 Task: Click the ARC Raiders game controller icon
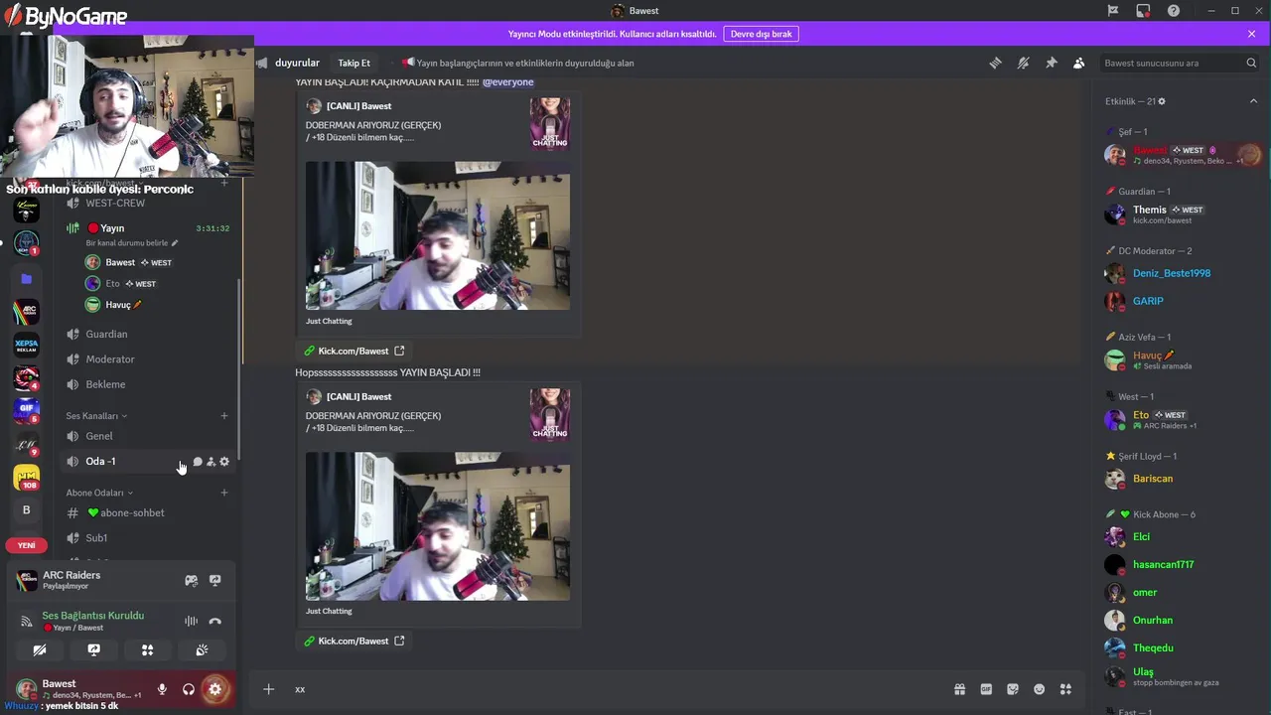tap(191, 581)
